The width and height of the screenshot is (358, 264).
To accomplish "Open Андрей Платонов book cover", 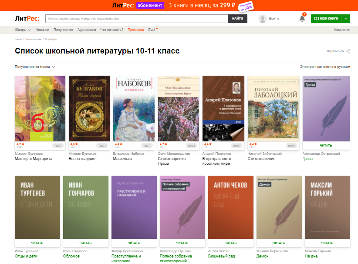I will (223, 109).
